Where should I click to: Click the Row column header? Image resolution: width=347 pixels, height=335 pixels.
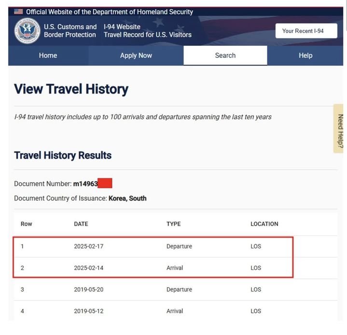coord(26,224)
